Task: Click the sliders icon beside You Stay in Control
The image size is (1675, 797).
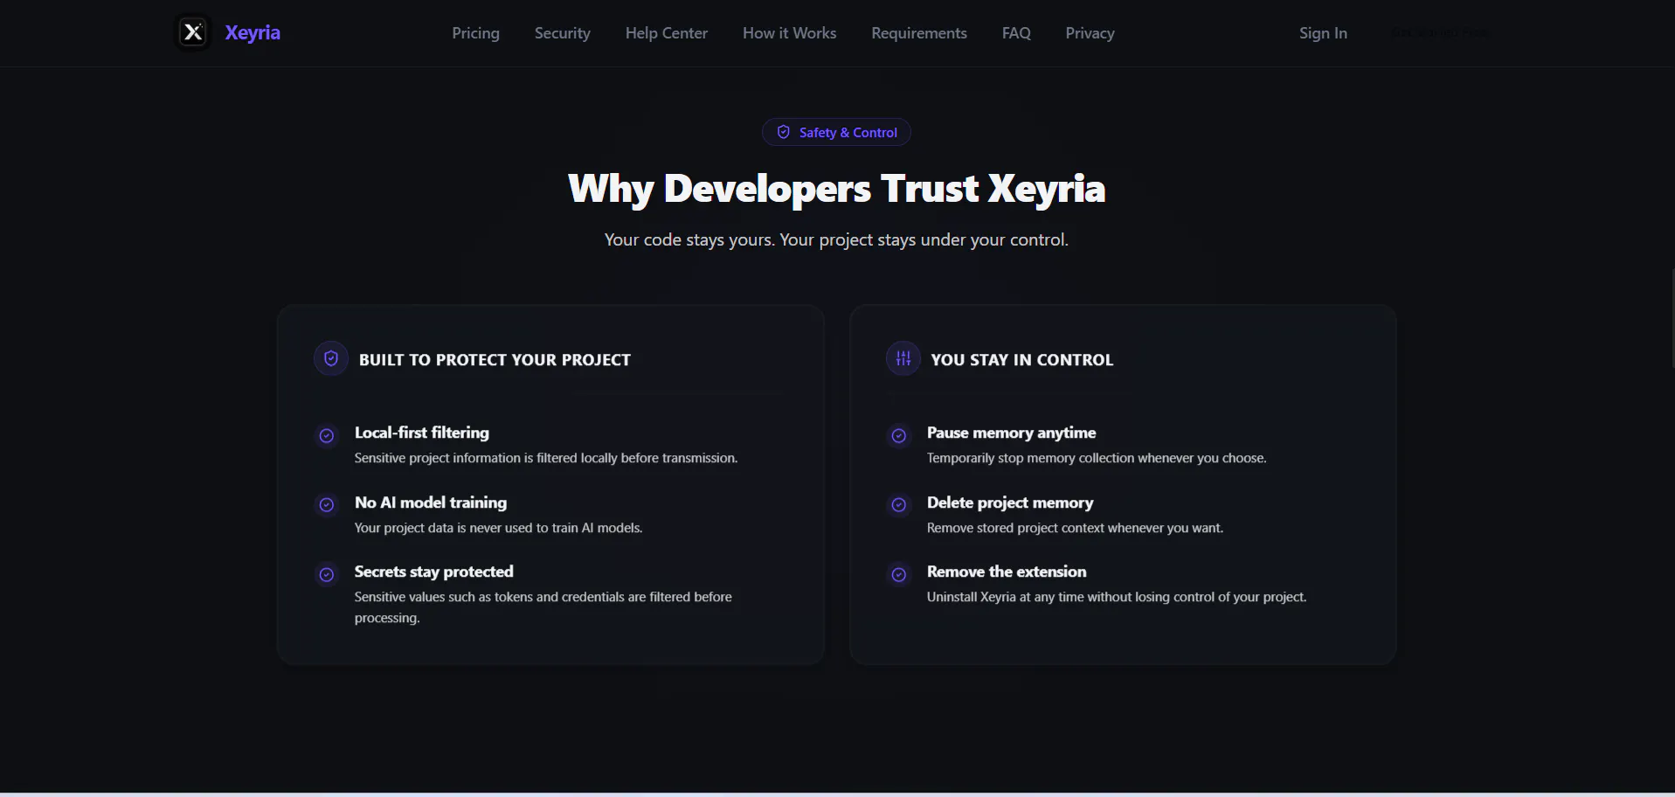Action: [x=903, y=358]
